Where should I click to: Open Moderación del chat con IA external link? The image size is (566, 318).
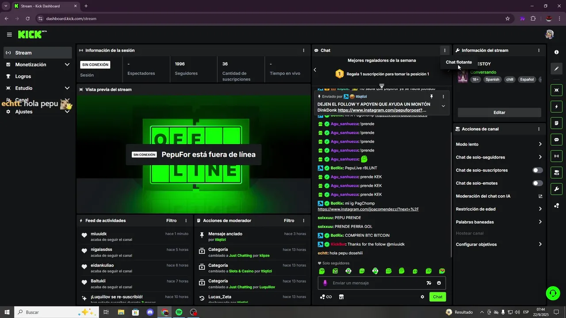pos(540,196)
